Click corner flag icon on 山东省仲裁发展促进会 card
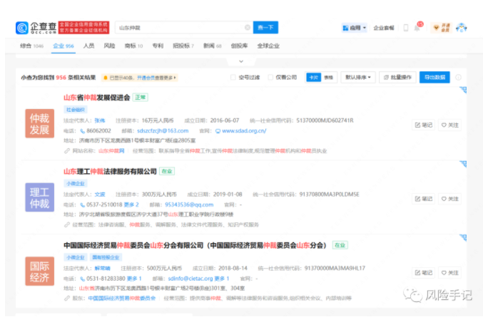The height and width of the screenshot is (322, 483). [x=463, y=90]
